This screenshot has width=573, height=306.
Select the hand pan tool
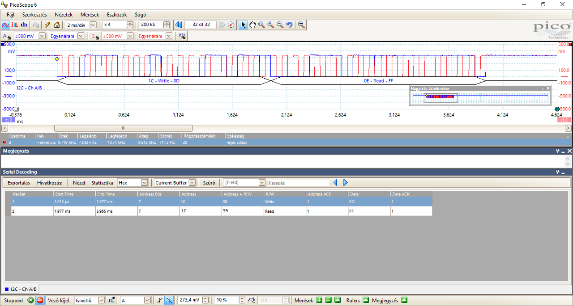[252, 25]
